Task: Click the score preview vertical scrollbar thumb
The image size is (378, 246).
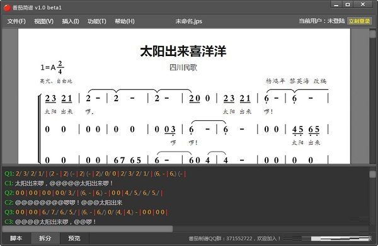Action: [372, 34]
